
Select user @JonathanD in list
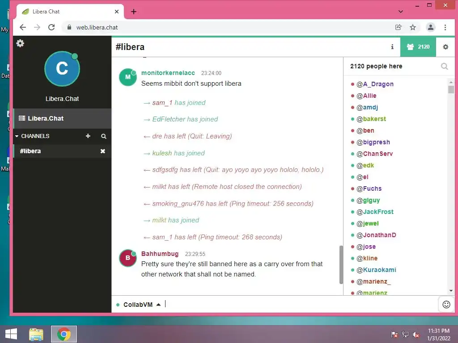coord(376,235)
